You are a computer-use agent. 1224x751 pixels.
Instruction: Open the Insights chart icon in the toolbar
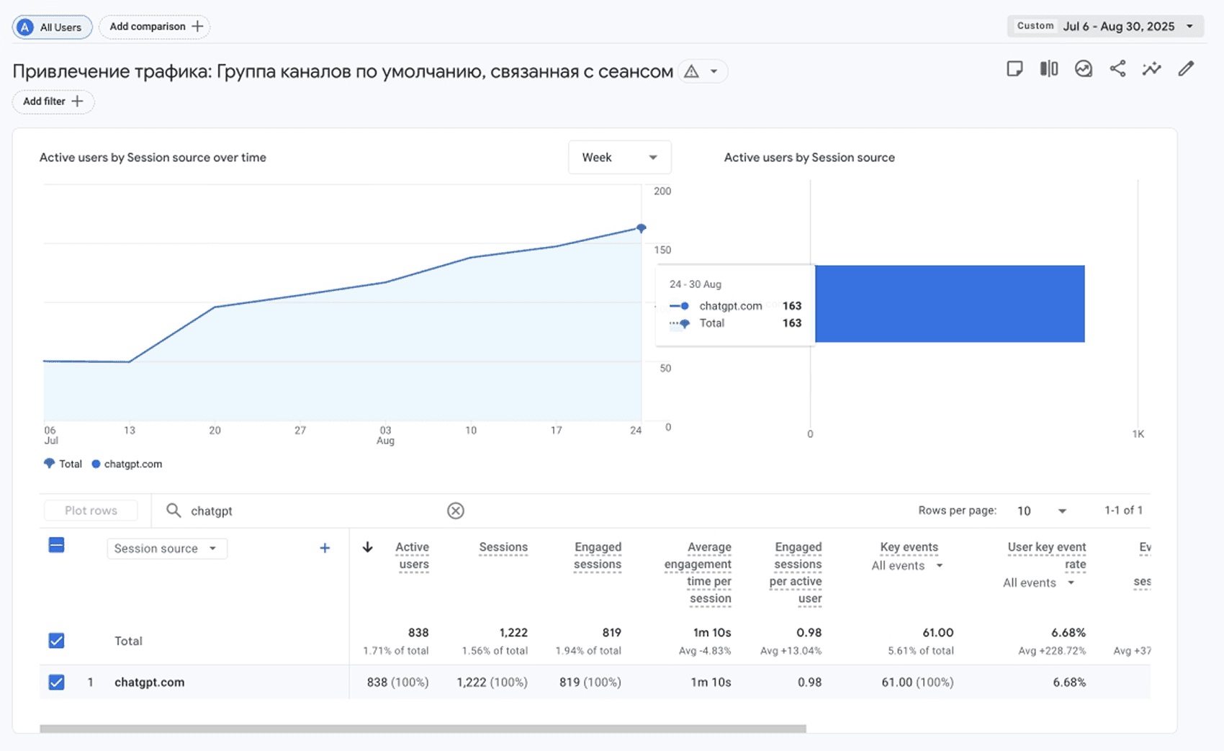coord(1083,68)
